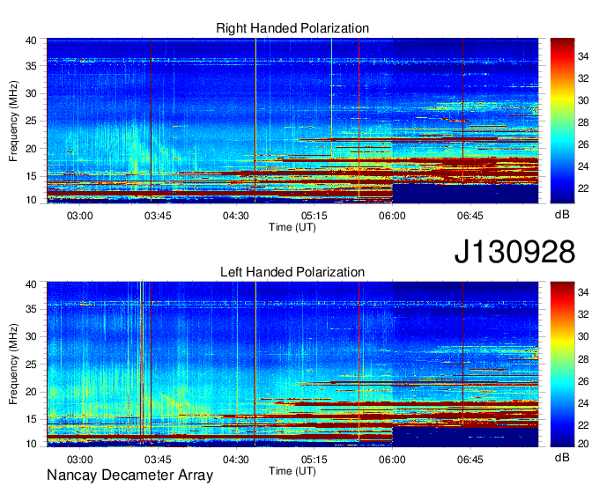Click the dB label under Right Handed color bar
The height and width of the screenshot is (486, 599).
click(562, 215)
